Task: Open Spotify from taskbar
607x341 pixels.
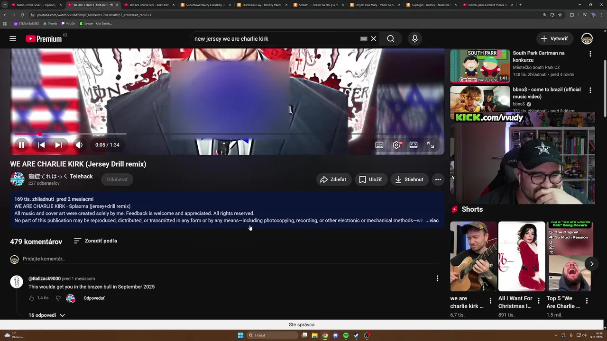Action: (346, 335)
